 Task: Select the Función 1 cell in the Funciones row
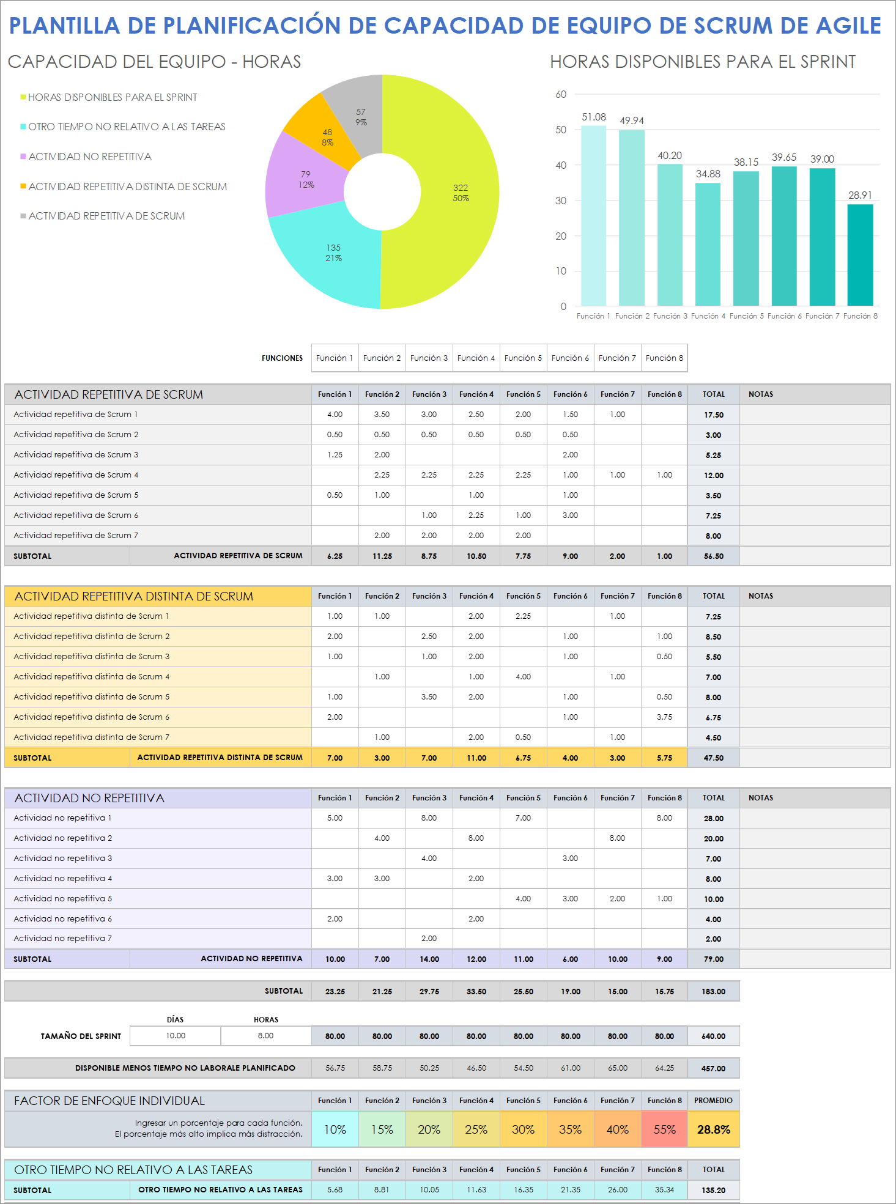(335, 358)
